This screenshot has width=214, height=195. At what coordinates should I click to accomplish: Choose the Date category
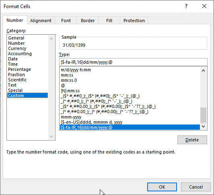(x=13, y=59)
